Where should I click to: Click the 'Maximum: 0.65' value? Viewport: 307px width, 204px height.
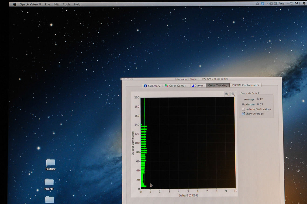click(252, 104)
